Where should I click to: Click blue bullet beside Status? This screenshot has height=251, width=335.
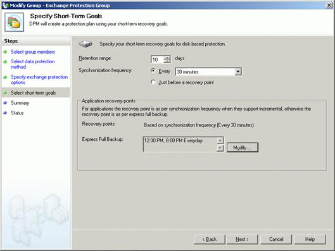pyautogui.click(x=5, y=113)
